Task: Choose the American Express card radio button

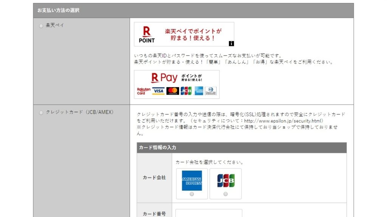Action: [192, 194]
